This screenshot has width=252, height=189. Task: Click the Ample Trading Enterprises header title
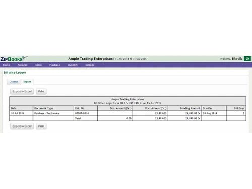point(90,59)
